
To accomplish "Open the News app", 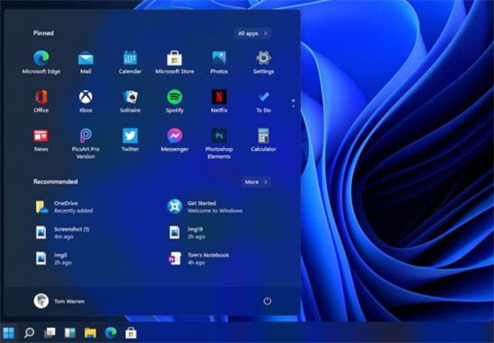I will 41,140.
